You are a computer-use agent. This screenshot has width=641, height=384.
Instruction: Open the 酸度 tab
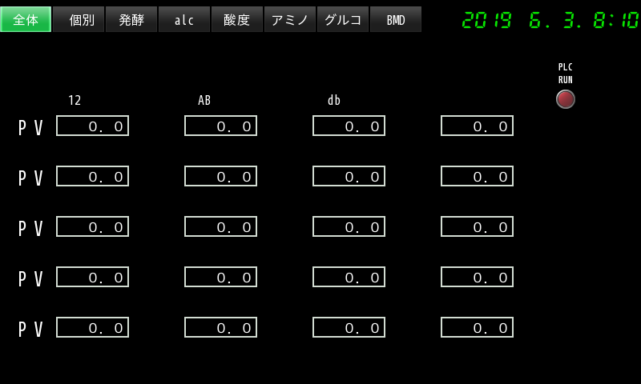click(237, 20)
